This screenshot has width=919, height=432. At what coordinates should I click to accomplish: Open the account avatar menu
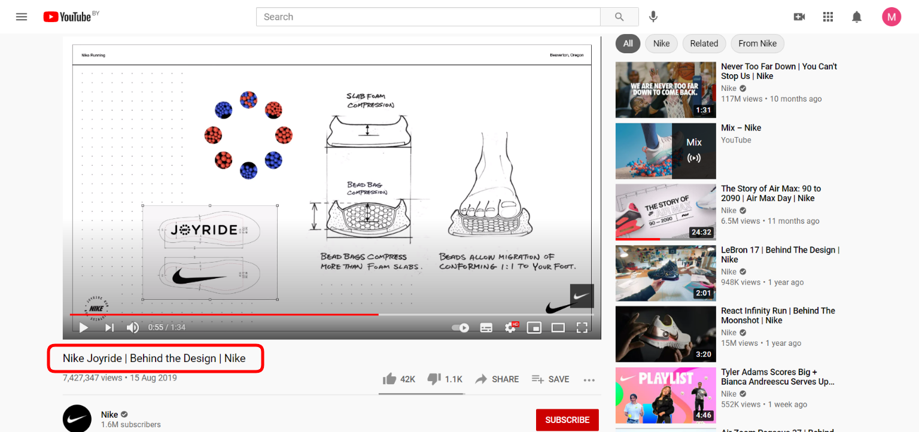click(891, 17)
